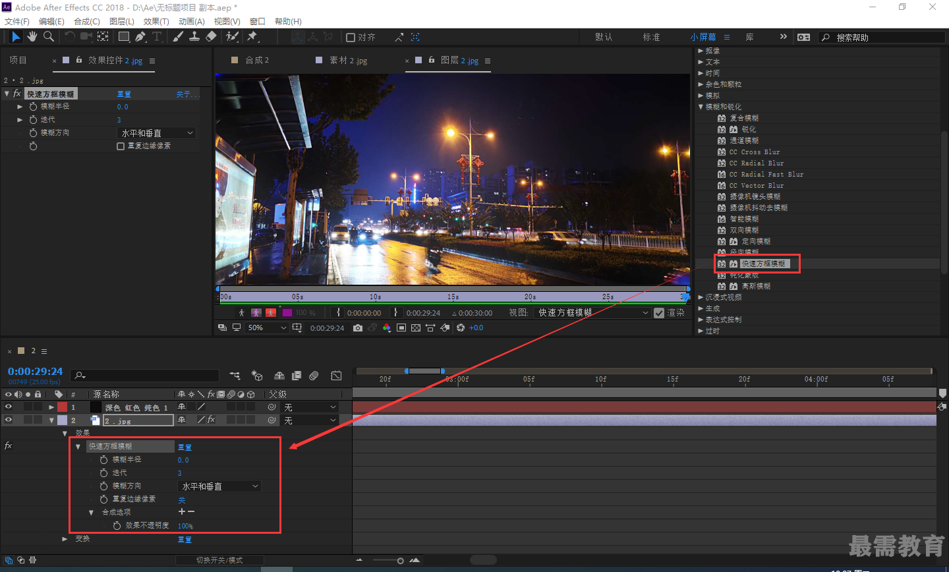Select the Brush tool
The image size is (949, 572).
tap(179, 37)
